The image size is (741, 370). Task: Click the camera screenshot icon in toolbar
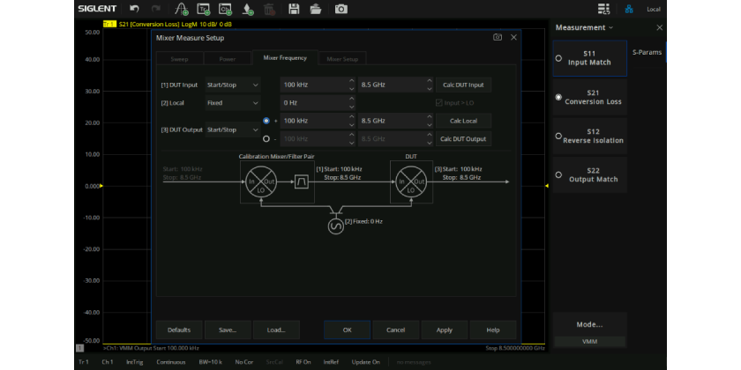coord(341,9)
